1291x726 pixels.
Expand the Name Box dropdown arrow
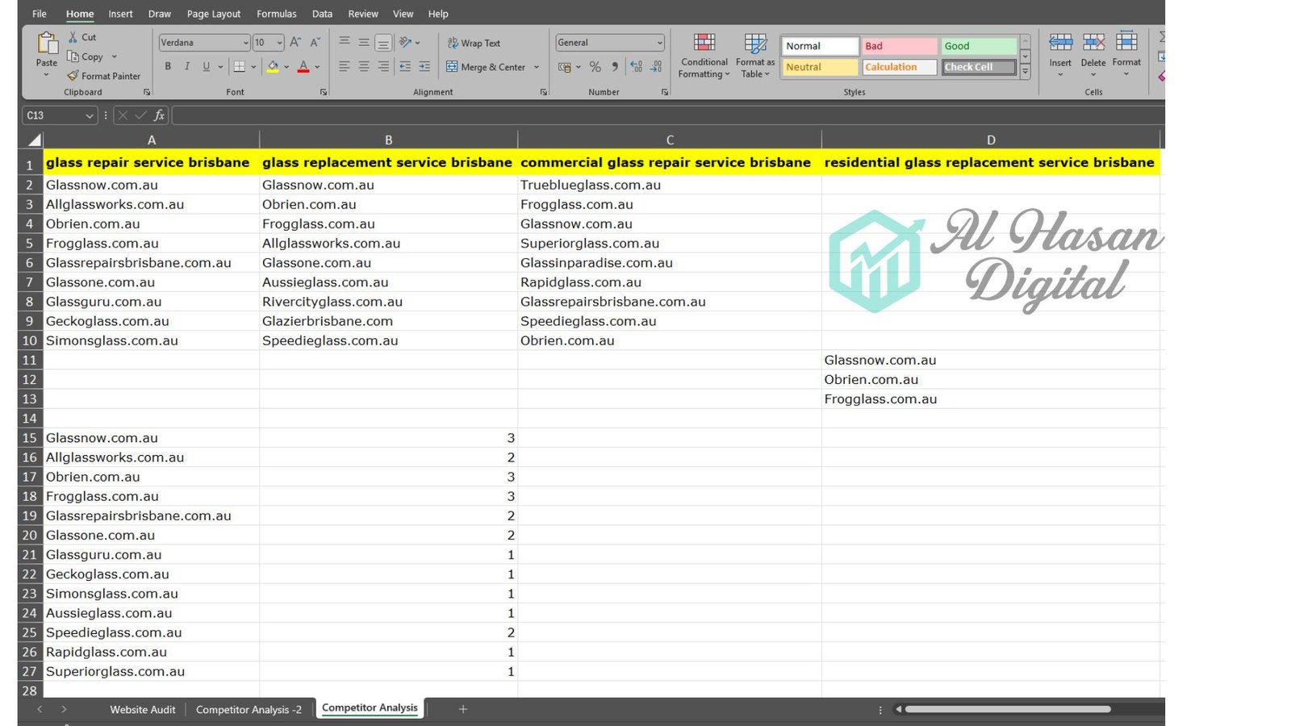(89, 115)
